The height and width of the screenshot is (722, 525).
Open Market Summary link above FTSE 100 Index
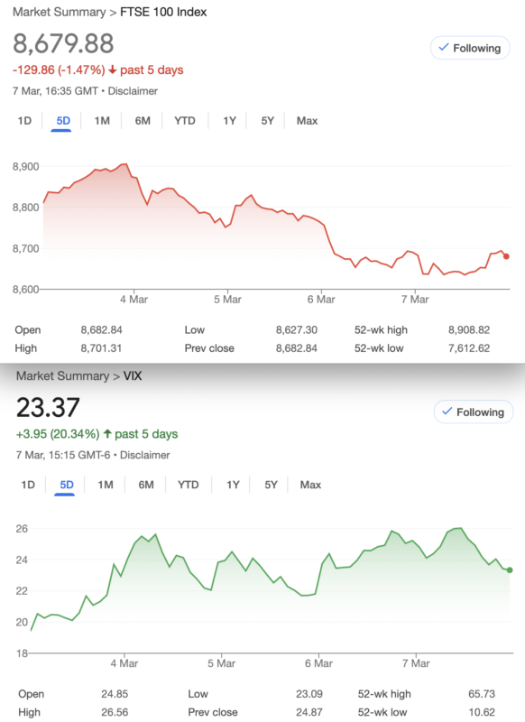(x=59, y=12)
